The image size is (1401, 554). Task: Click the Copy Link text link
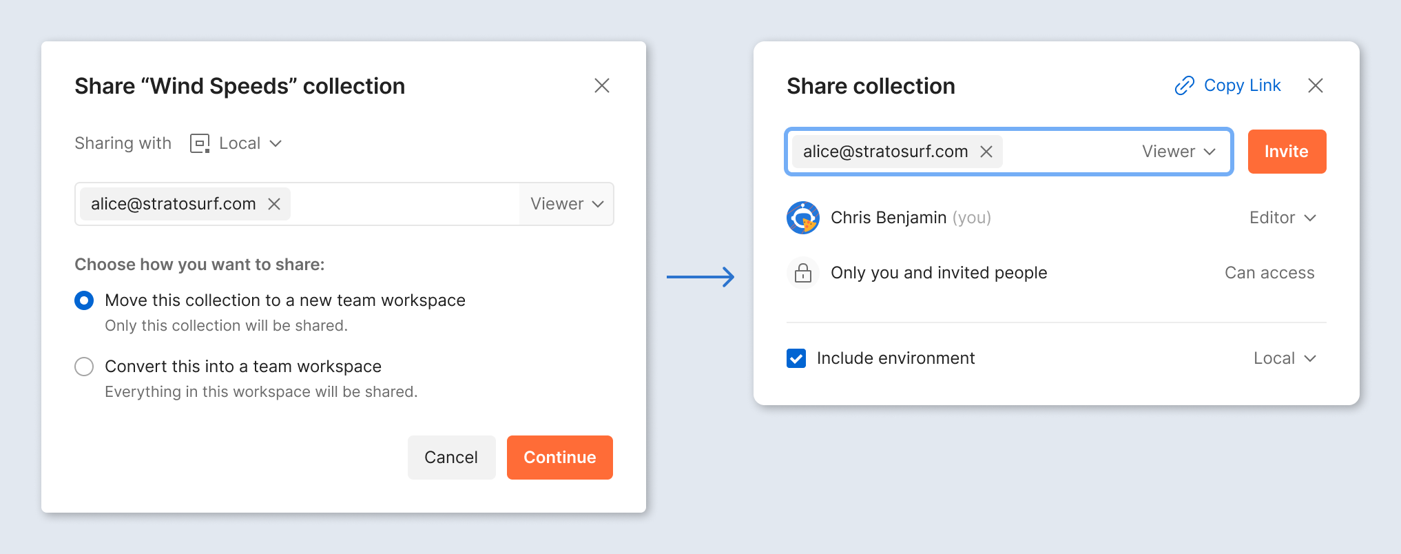pos(1242,85)
